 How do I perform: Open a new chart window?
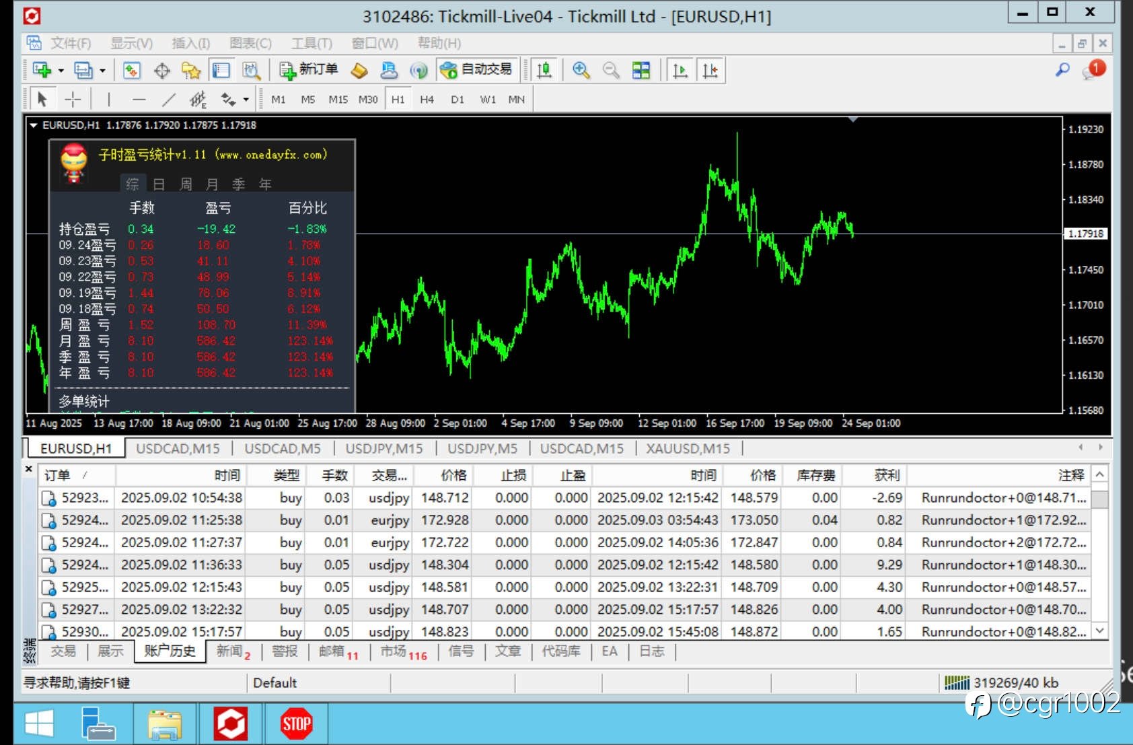pos(42,70)
